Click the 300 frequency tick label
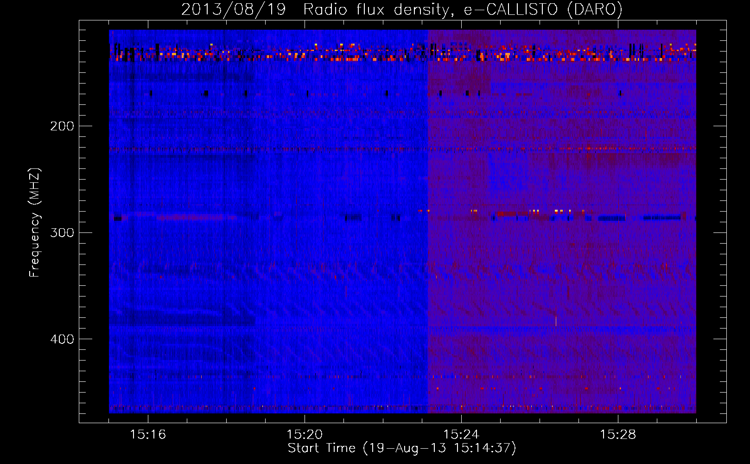Screen dimensions: 750x464 tap(62, 232)
